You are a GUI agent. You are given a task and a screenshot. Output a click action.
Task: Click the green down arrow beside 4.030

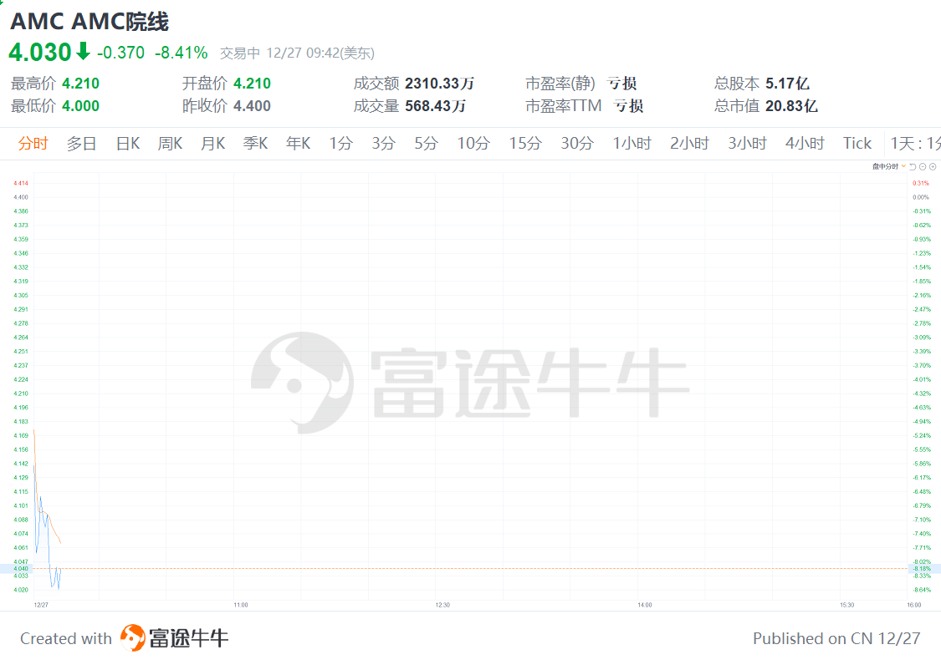(x=83, y=52)
